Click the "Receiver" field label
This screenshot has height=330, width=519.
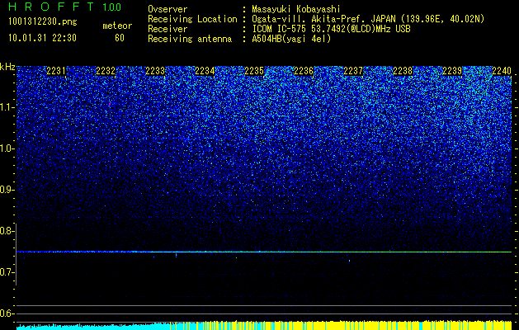pos(167,29)
